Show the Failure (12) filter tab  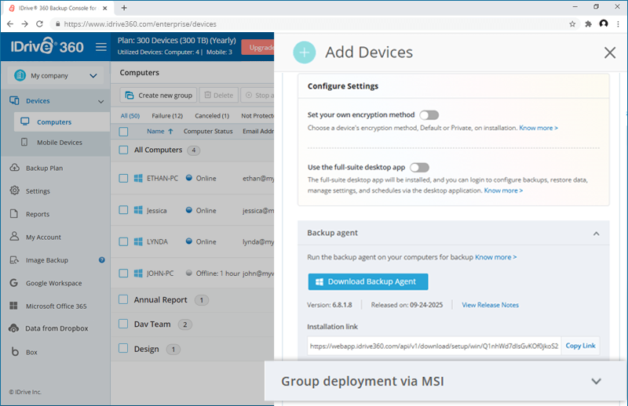click(167, 115)
